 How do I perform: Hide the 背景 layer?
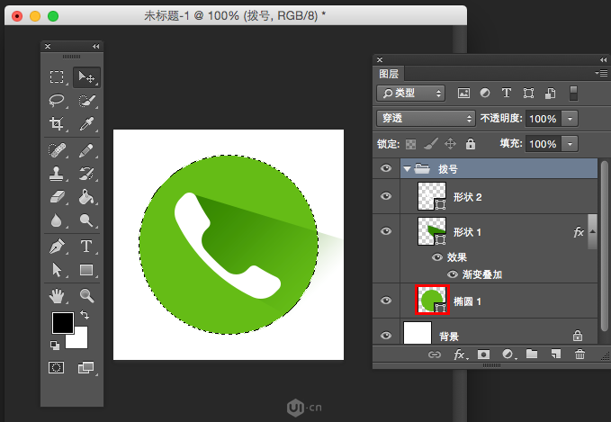click(x=386, y=336)
